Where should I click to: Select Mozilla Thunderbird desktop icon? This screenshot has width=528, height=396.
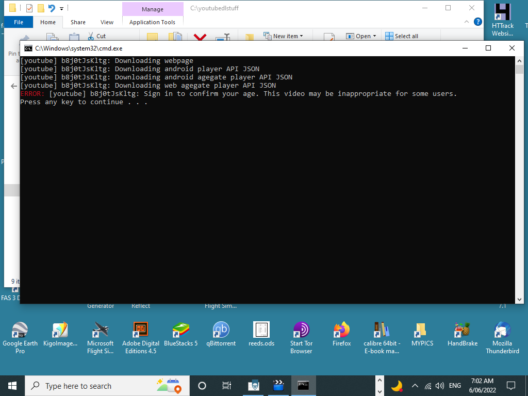coord(502,337)
